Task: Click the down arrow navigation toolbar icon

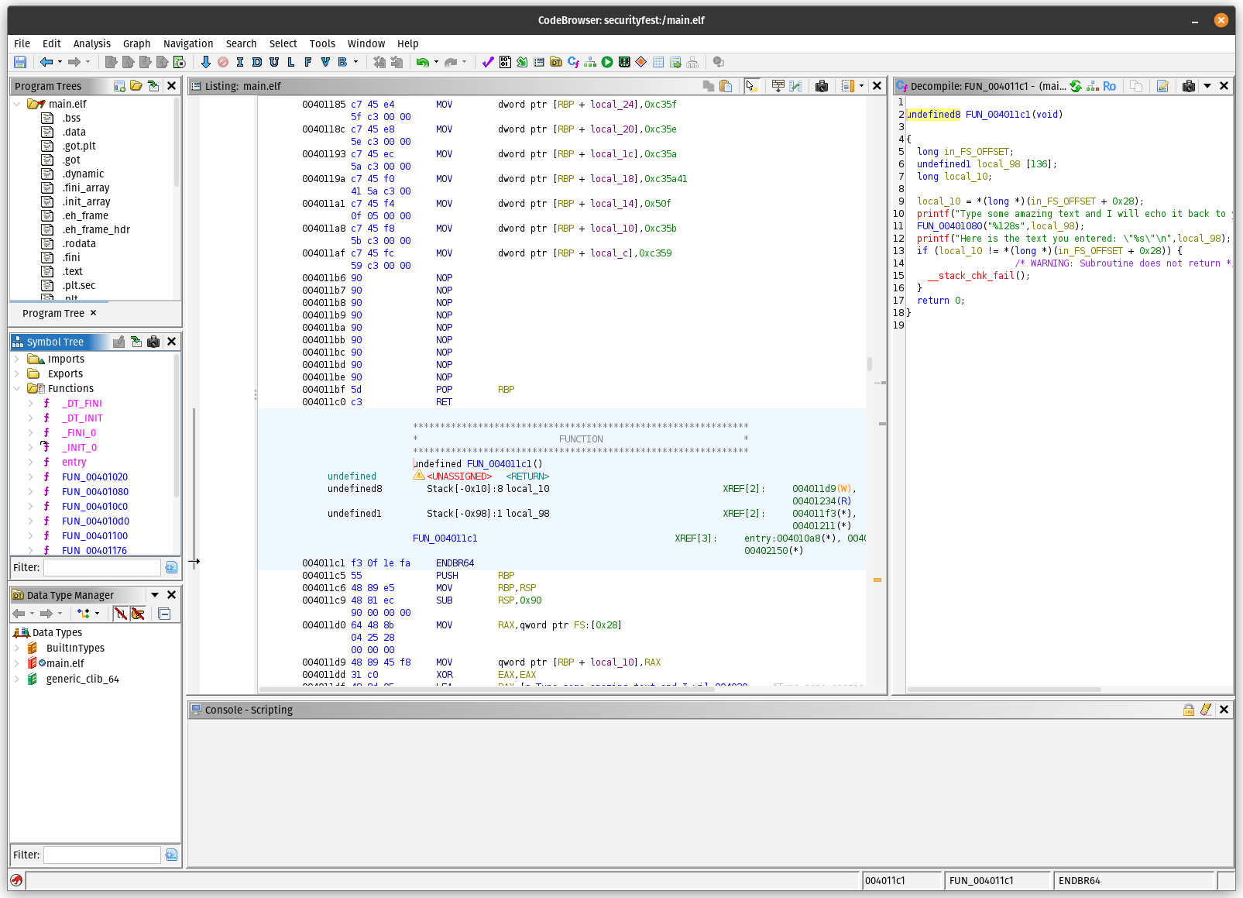Action: [x=205, y=62]
